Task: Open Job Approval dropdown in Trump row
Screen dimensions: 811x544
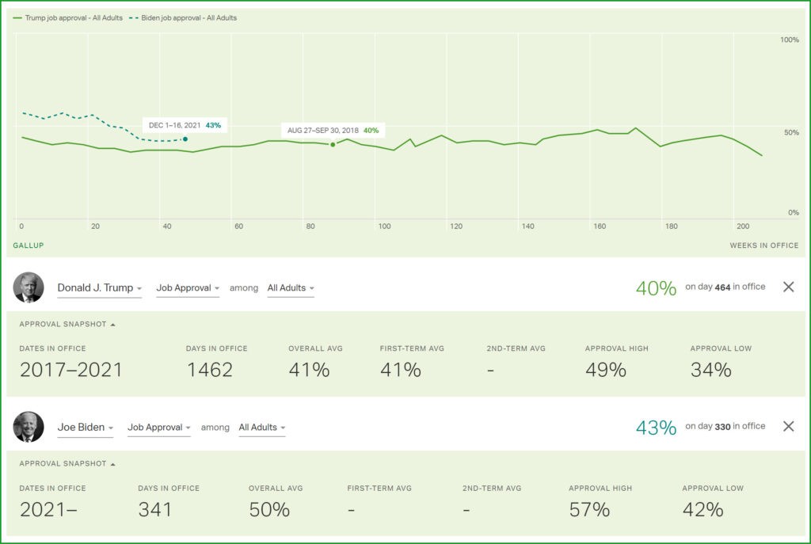Action: [x=188, y=288]
